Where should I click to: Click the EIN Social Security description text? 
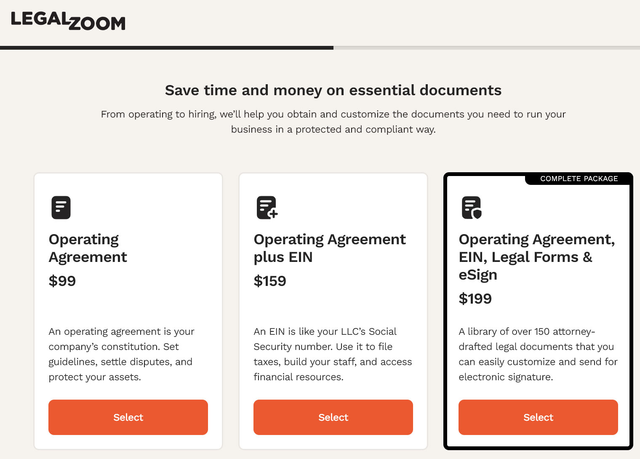[333, 354]
